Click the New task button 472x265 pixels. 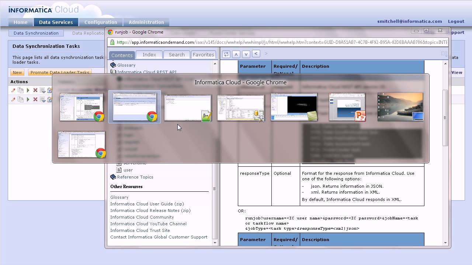(17, 73)
